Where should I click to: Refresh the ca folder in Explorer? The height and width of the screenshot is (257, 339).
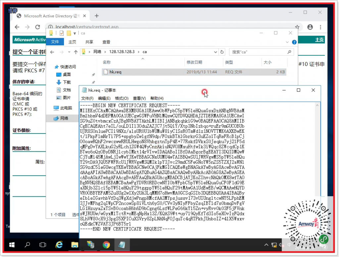coord(222,52)
